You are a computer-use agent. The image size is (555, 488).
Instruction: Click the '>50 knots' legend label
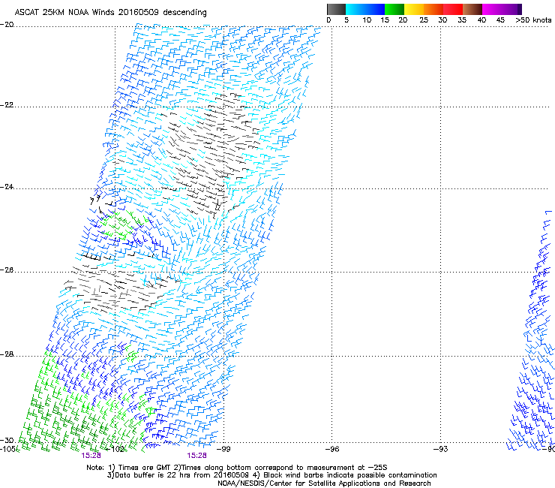(x=533, y=20)
